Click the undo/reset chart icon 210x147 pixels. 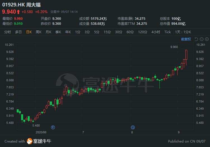coord(196,39)
